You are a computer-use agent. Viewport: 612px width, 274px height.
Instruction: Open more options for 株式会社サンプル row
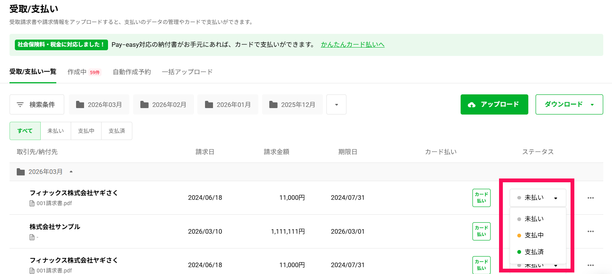(x=591, y=231)
